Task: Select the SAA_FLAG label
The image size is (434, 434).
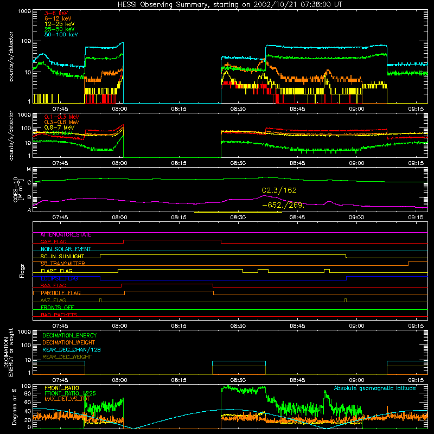Action: (x=53, y=285)
